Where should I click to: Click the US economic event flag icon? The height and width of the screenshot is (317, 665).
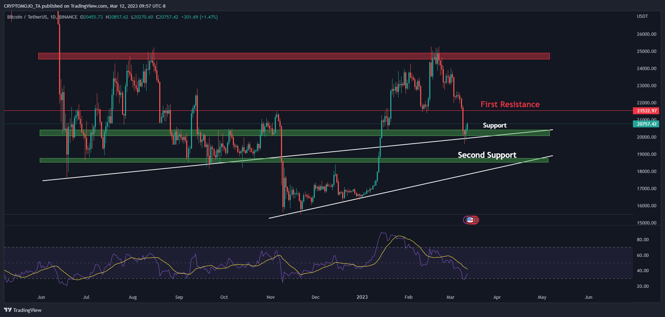click(470, 220)
